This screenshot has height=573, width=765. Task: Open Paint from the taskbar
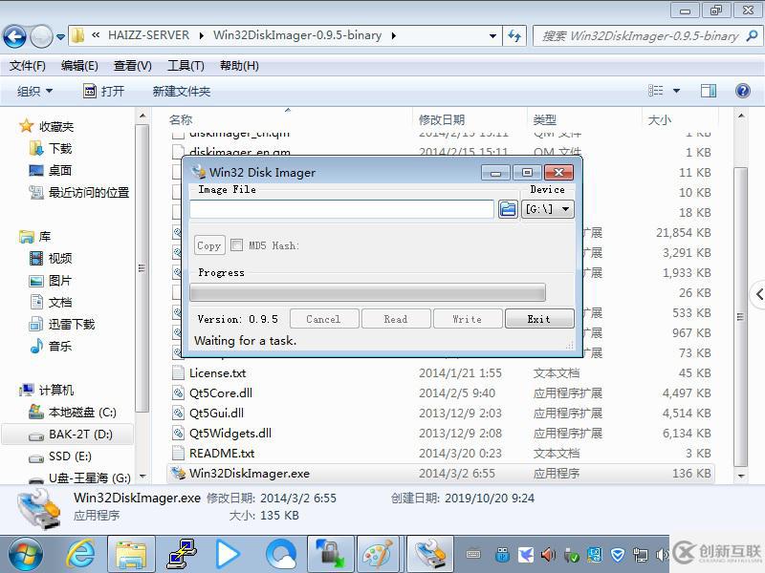click(379, 555)
